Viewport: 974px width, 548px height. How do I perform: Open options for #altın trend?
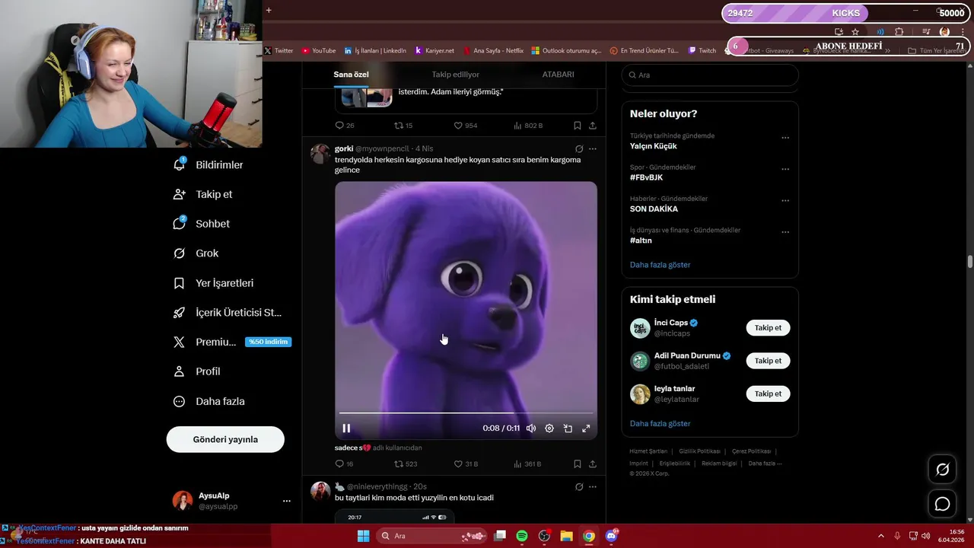(785, 232)
